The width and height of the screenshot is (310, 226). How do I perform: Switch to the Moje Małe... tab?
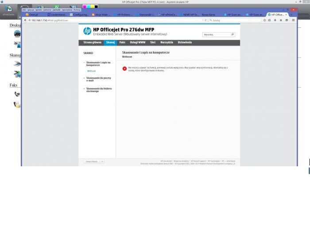101,15
